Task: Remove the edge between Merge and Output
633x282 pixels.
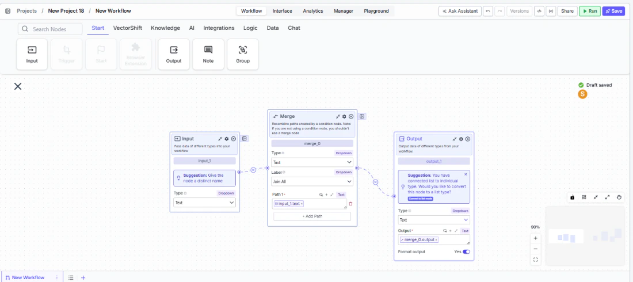Action: [375, 182]
